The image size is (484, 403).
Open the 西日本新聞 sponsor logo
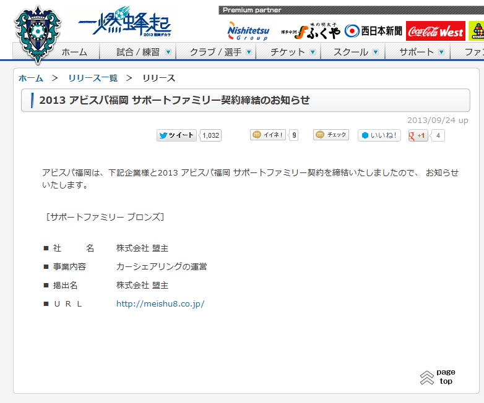(373, 31)
